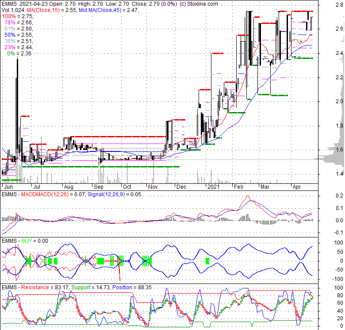
Task: Click the Apr label on time axis
Action: pos(297,187)
